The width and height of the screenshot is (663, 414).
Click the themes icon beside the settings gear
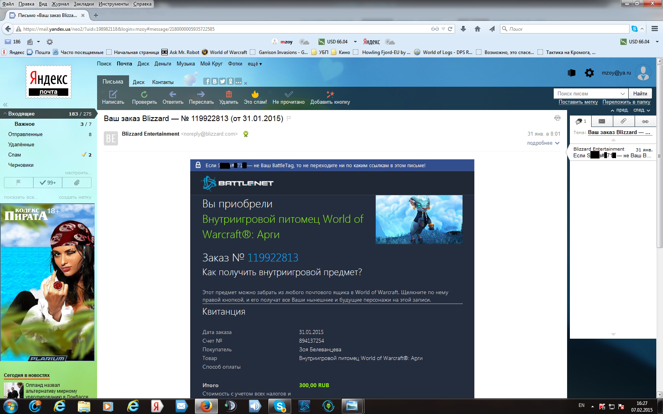(571, 73)
